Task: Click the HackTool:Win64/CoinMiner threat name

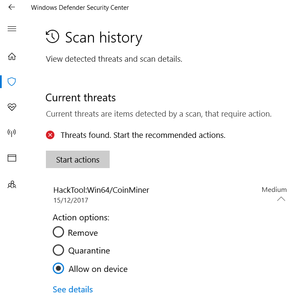Action: (101, 190)
